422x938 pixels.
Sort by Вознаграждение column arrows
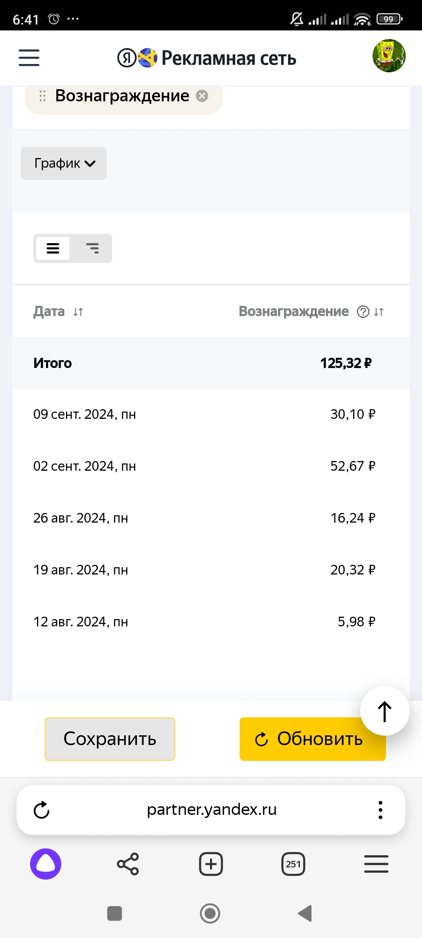379,312
